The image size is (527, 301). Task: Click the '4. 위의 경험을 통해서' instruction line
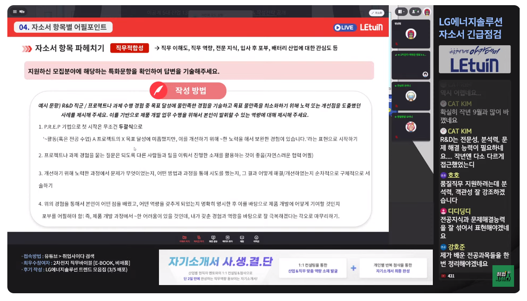tap(189, 210)
